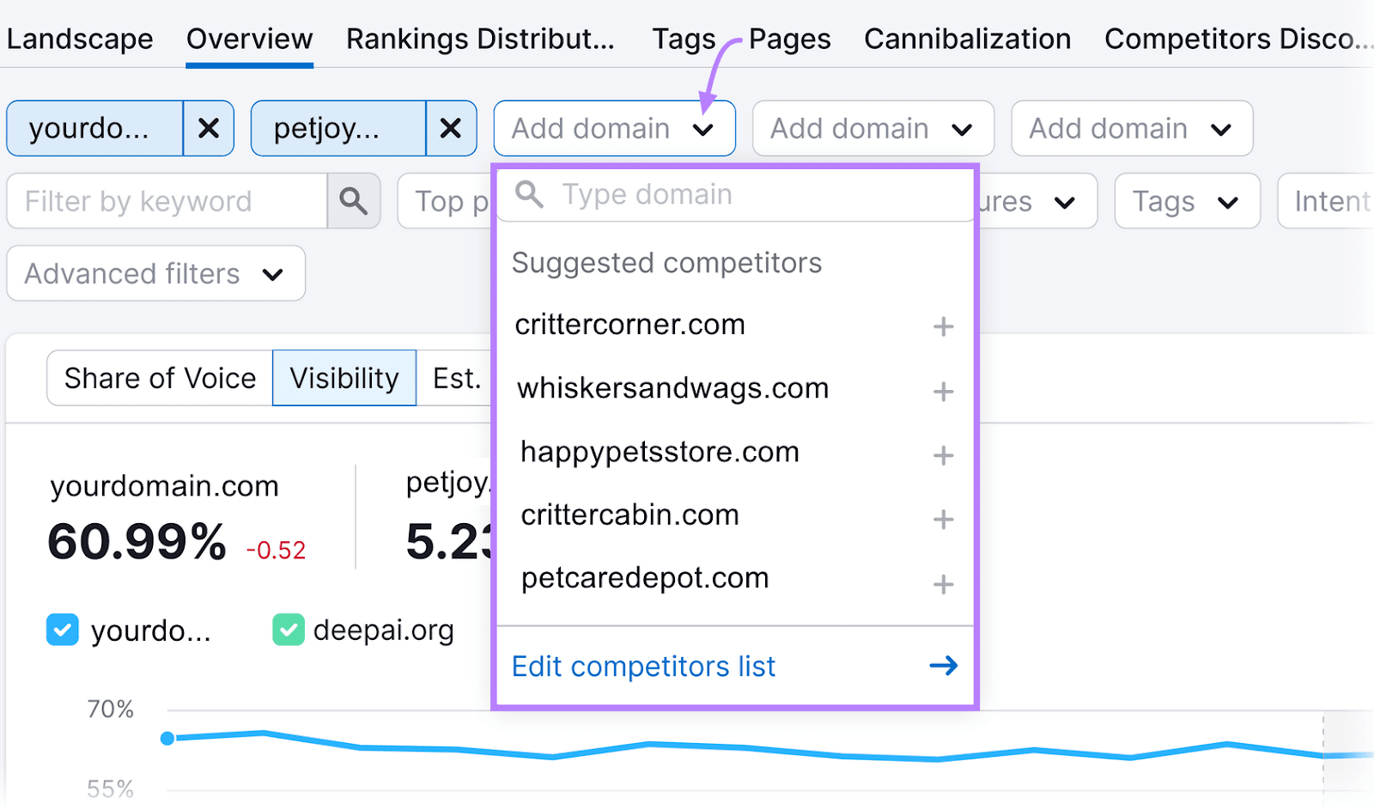Switch to the Landscape tab
This screenshot has height=810, width=1374.
[80, 38]
